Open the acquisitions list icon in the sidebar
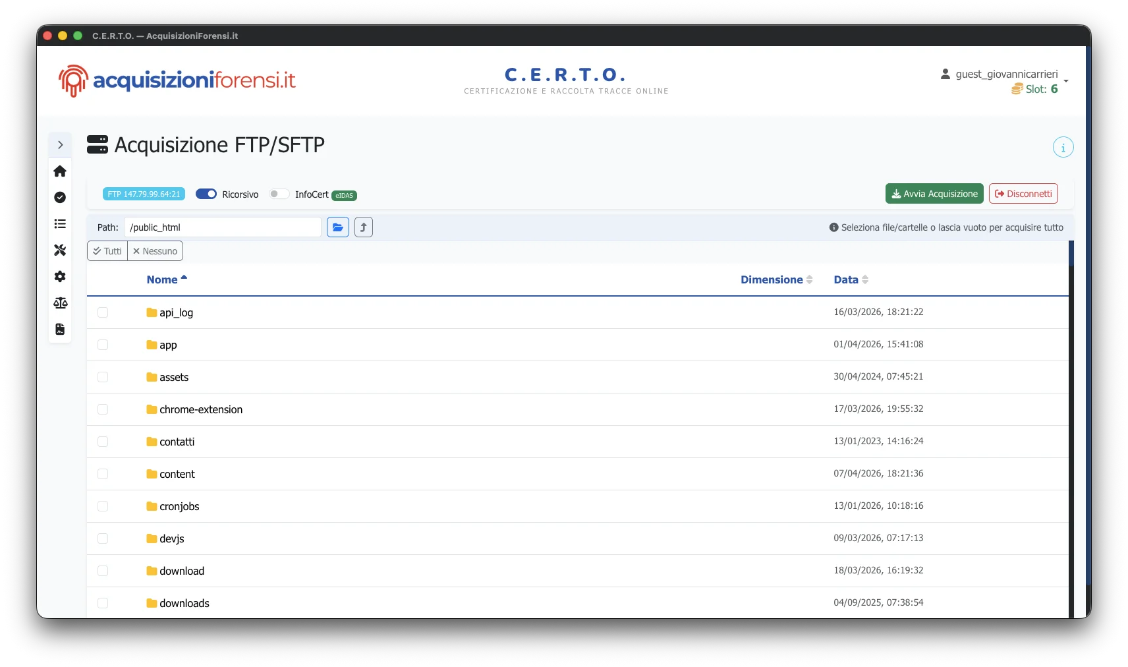 pos(60,224)
